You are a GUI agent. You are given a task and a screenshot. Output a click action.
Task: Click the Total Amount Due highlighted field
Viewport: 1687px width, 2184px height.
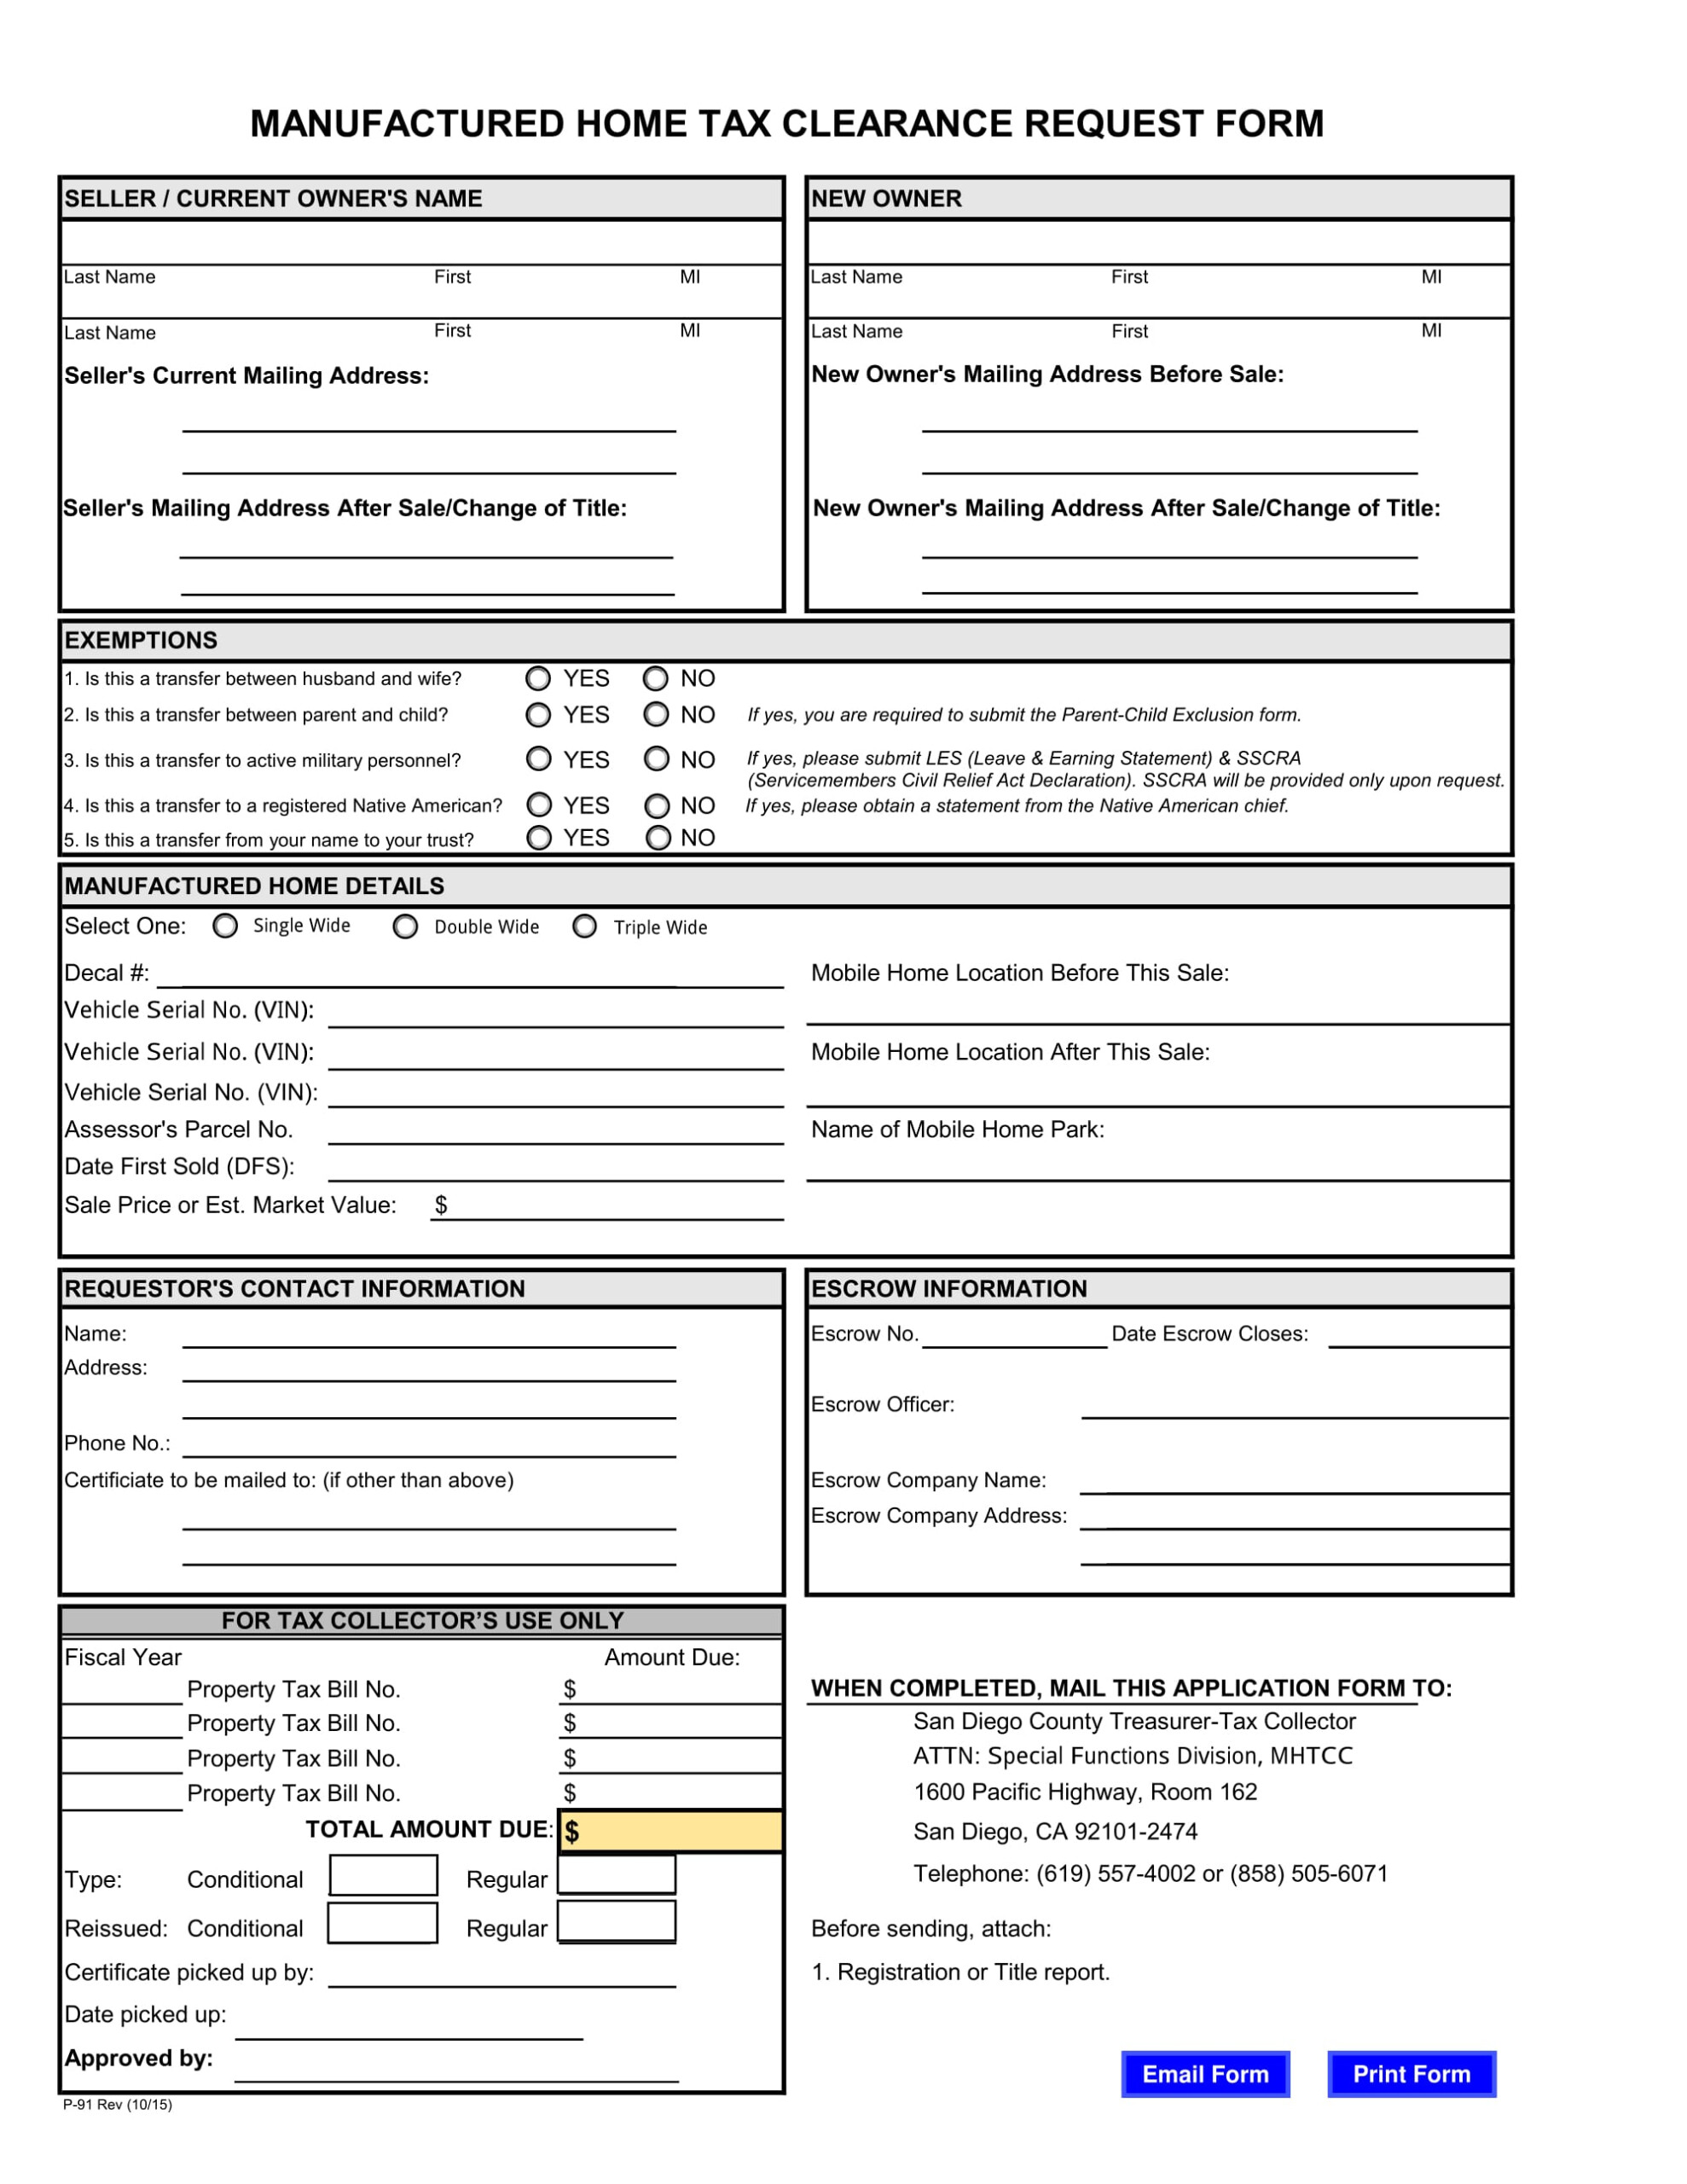click(x=699, y=1837)
